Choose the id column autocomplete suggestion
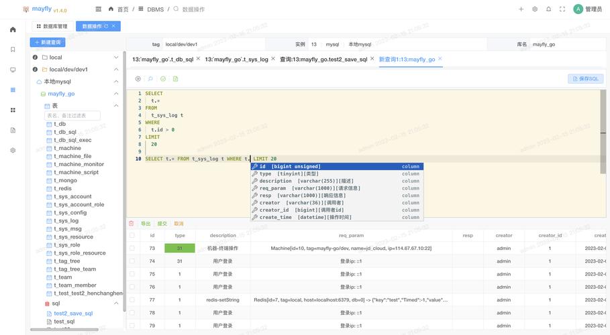 337,166
